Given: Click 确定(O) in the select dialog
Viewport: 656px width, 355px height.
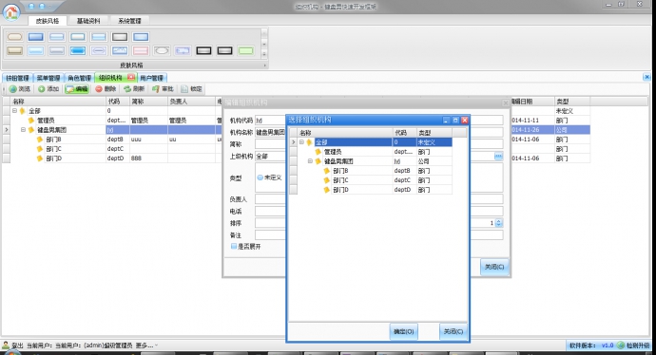Looking at the screenshot, I should click(x=403, y=331).
